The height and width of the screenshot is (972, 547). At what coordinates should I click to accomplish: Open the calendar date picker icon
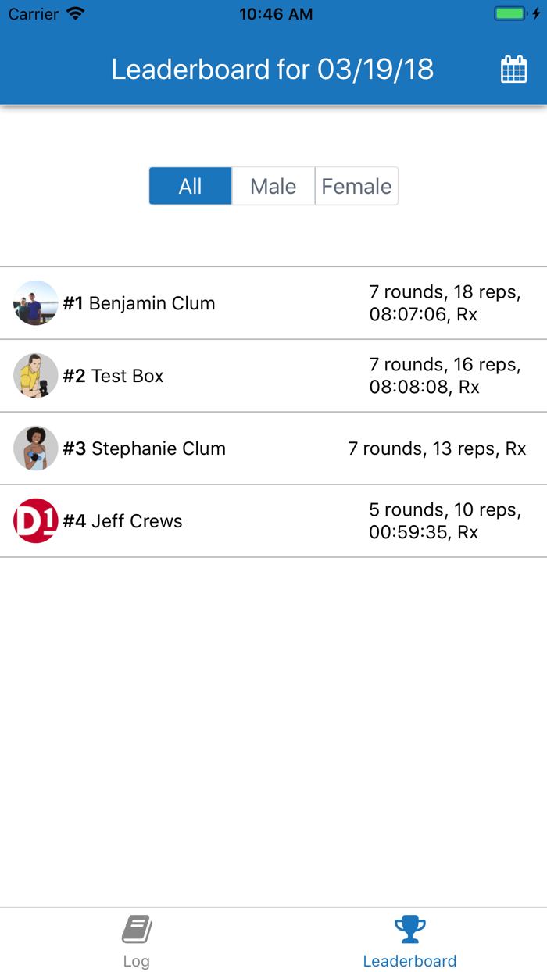[x=513, y=70]
